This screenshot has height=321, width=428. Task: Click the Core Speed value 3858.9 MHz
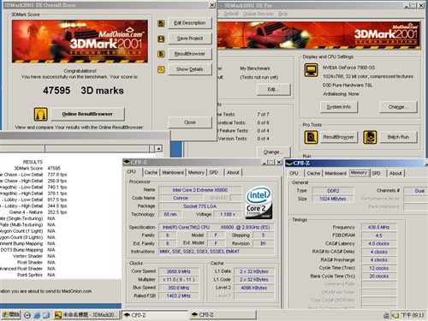click(x=179, y=271)
